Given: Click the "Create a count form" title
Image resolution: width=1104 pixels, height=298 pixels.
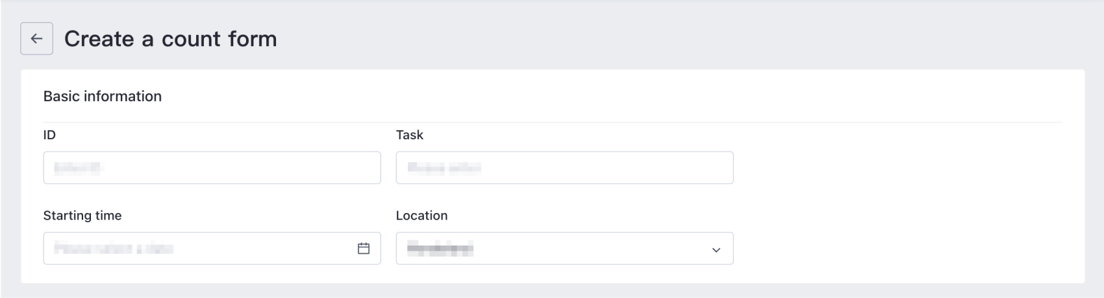Looking at the screenshot, I should 170,39.
